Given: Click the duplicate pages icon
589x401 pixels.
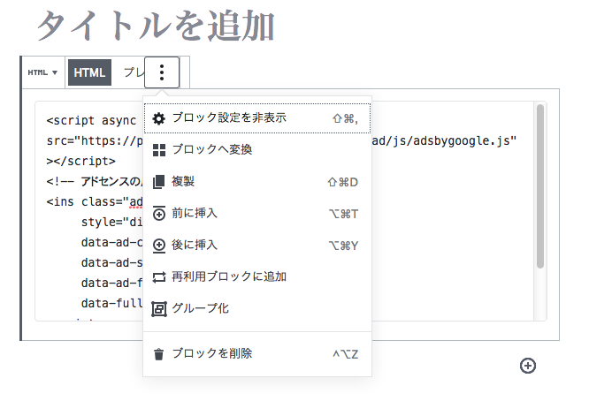Looking at the screenshot, I should [159, 182].
